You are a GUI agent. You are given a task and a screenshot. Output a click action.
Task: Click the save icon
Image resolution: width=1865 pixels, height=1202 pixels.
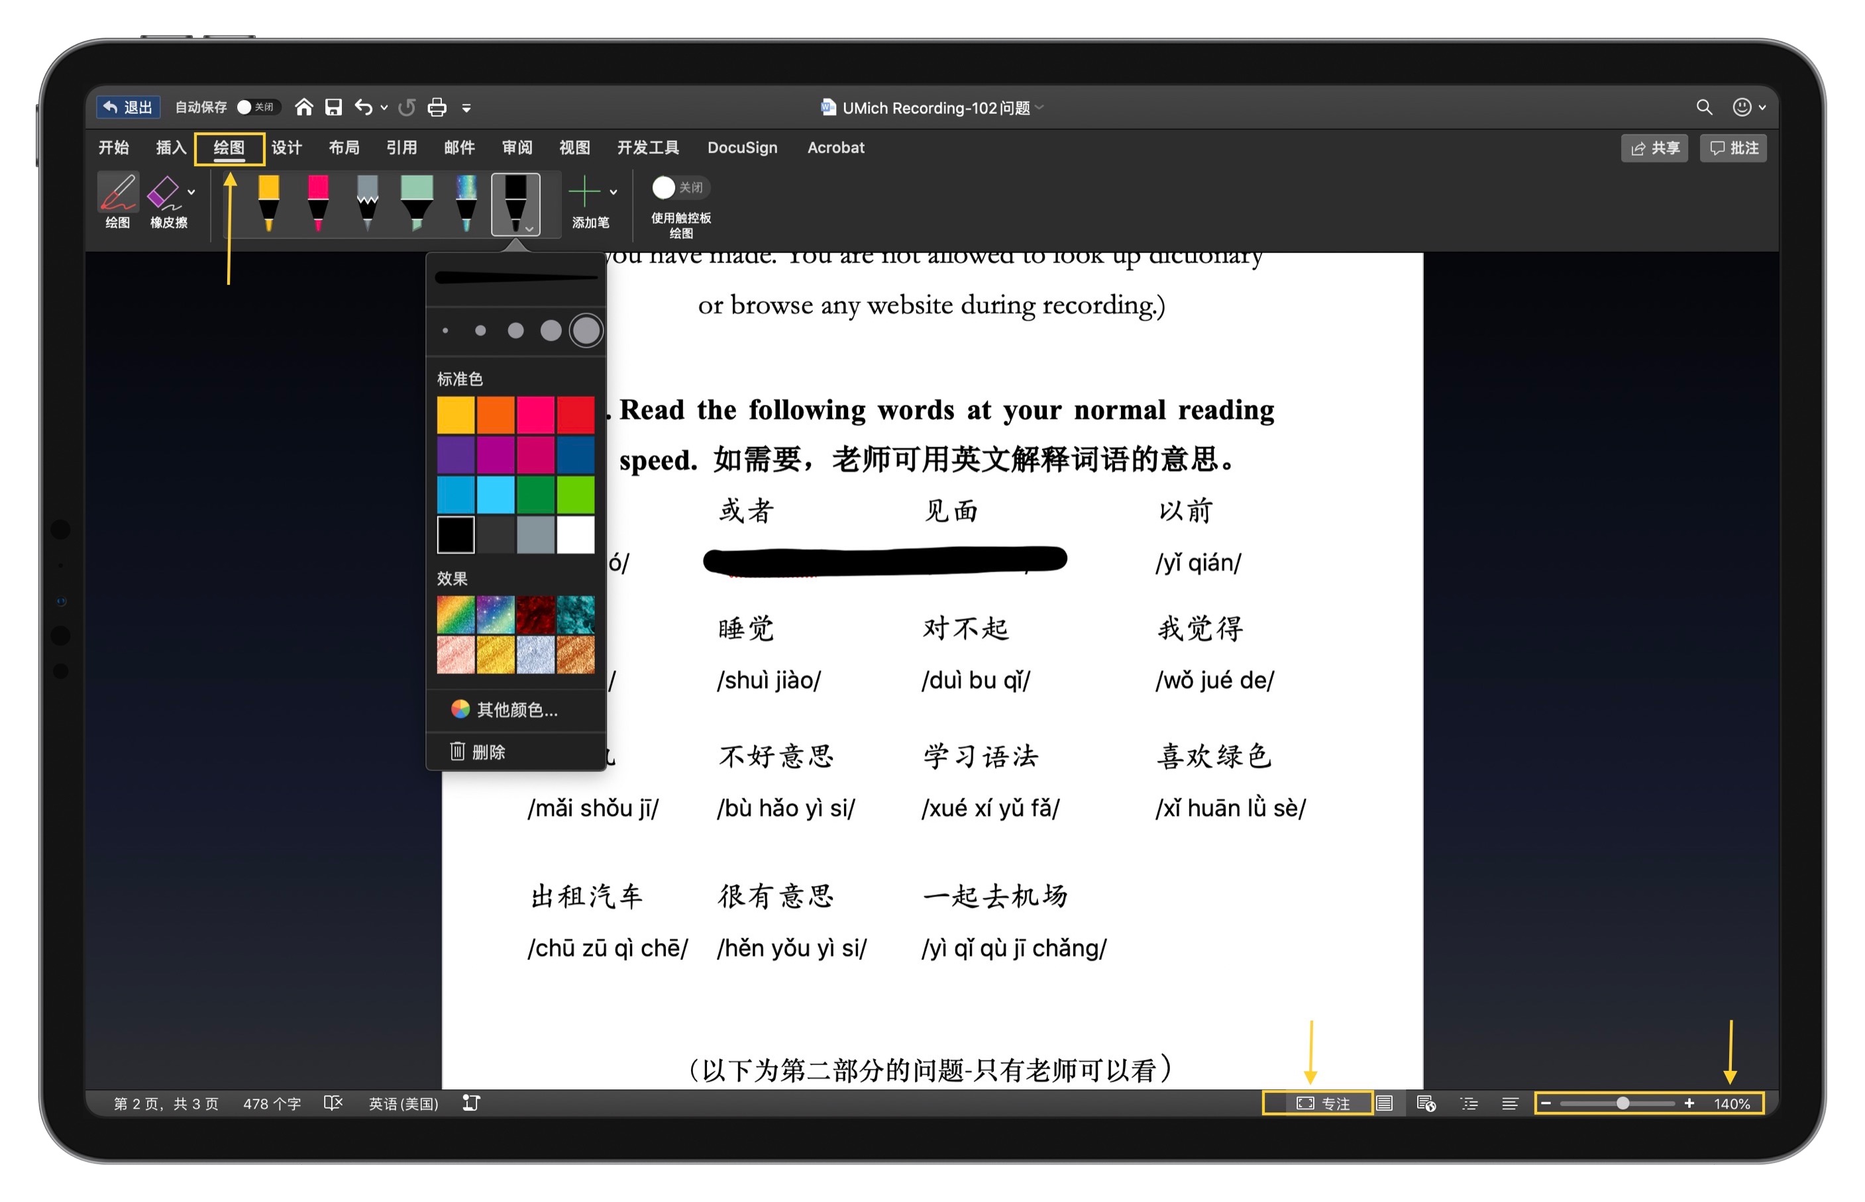coord(334,106)
